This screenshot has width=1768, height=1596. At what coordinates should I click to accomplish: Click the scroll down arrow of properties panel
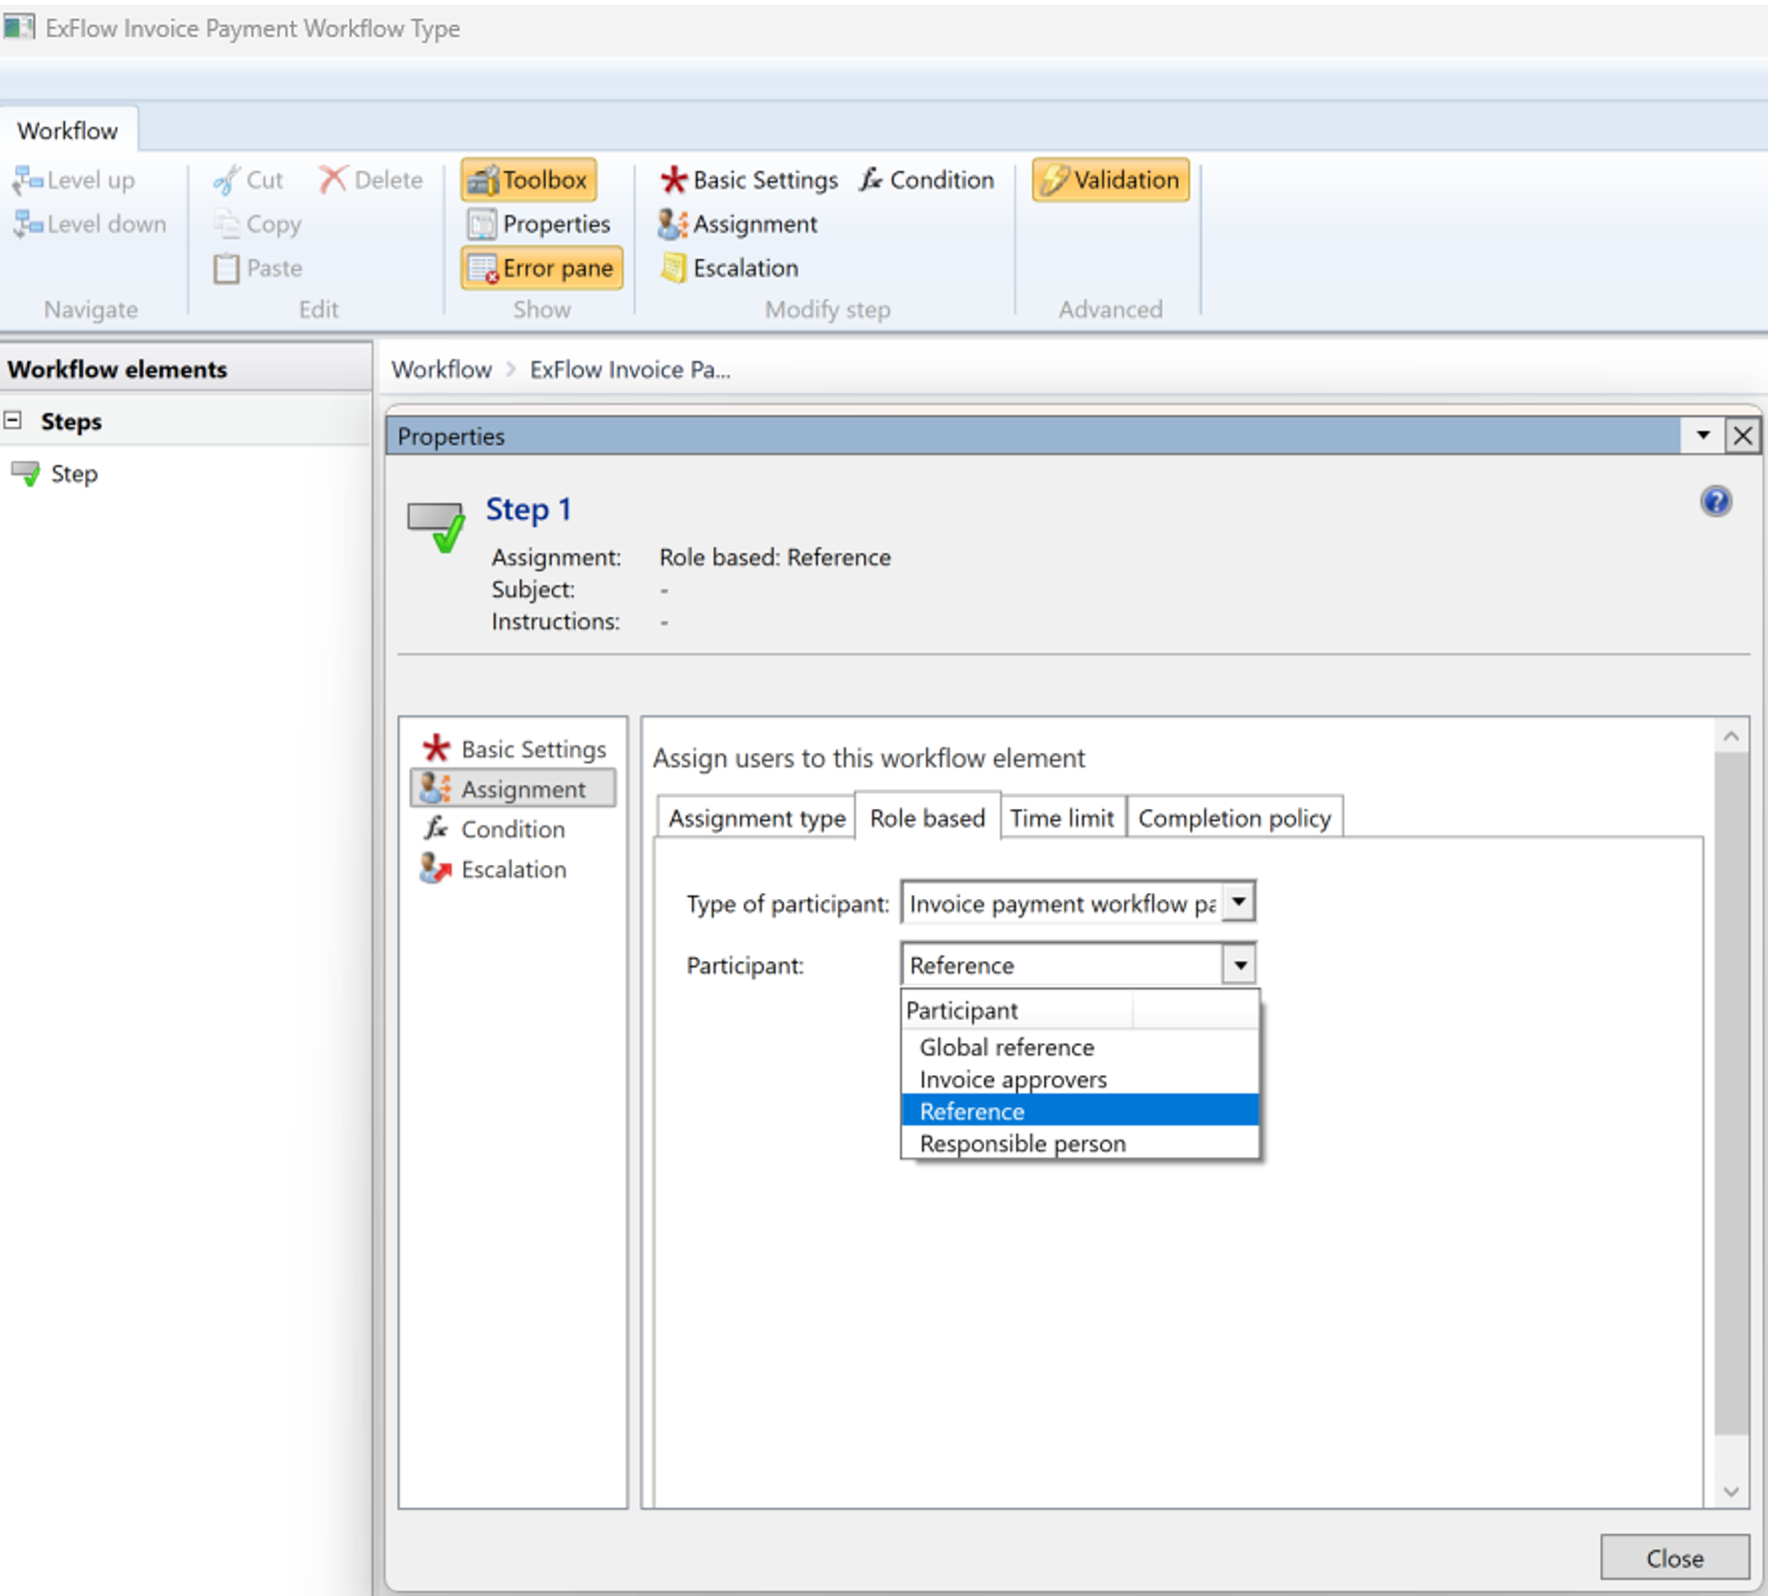tap(1731, 1492)
